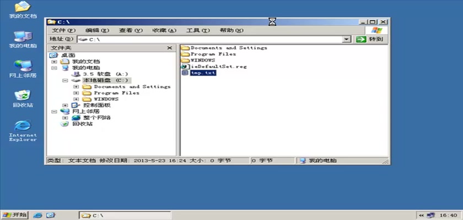Click the 回收站 item in folder tree

coord(82,124)
